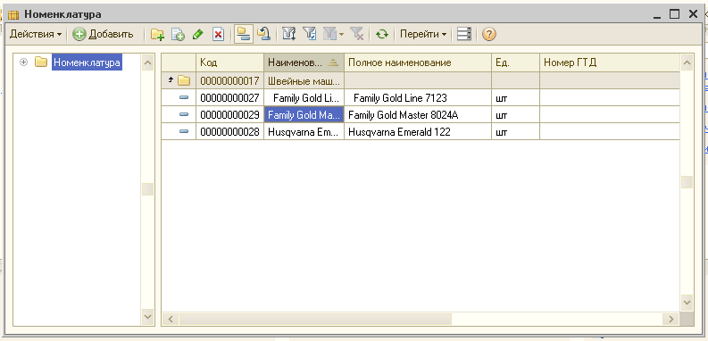Image resolution: width=708 pixels, height=341 pixels.
Task: Expand the Номенклатура tree node
Action: click(x=24, y=62)
